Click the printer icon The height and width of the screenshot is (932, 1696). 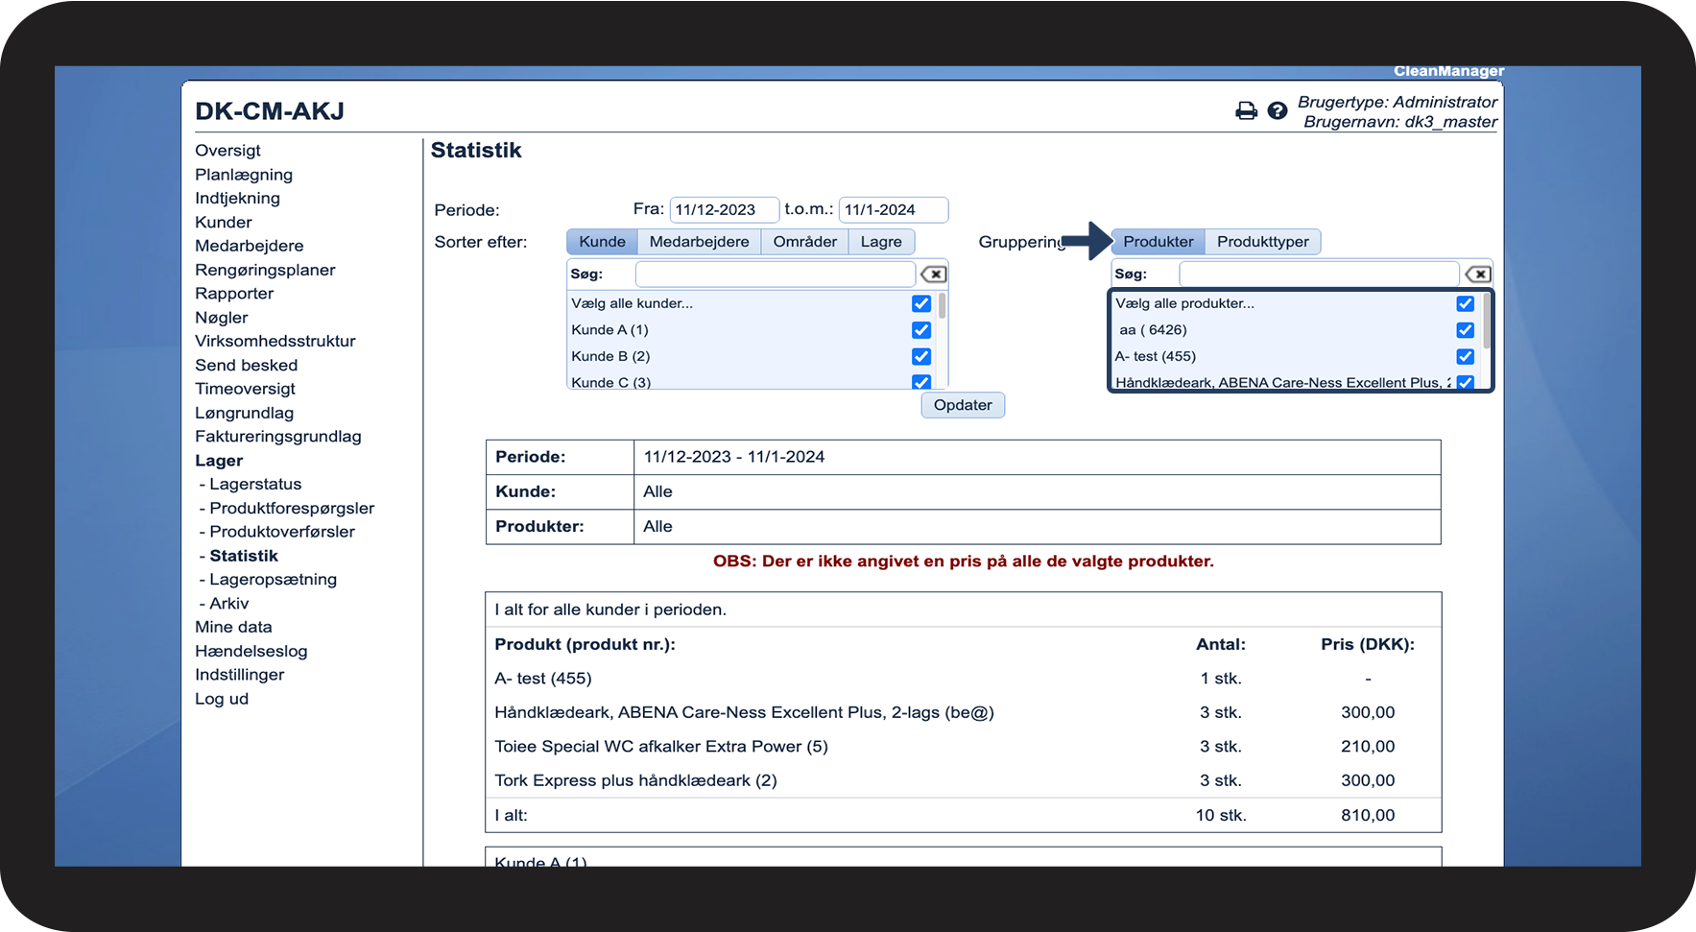point(1246,111)
